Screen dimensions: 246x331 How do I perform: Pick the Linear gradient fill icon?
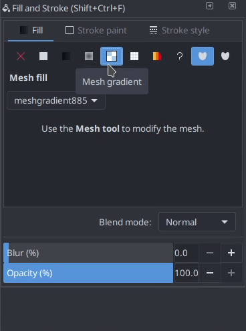[x=66, y=56]
